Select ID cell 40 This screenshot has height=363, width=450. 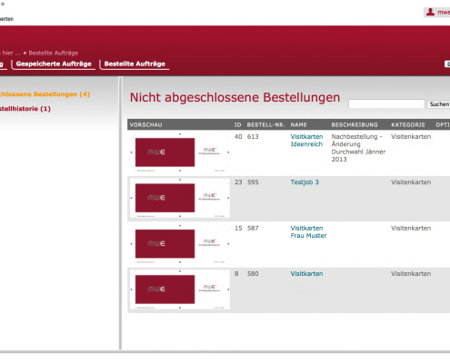(238, 137)
